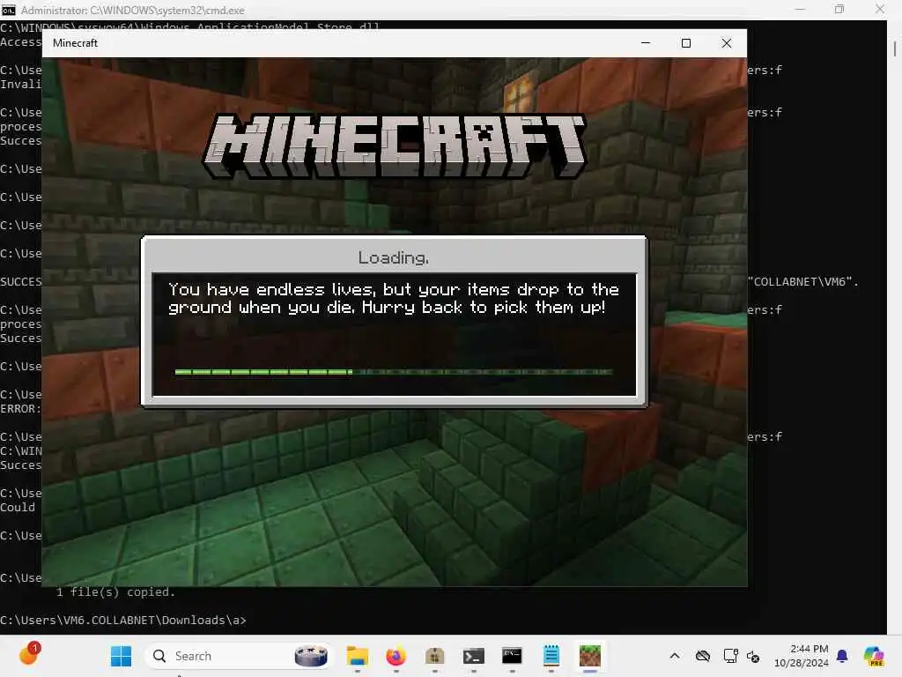Switch to the cmd.exe taskbar icon
This screenshot has width=902, height=677.
click(512, 656)
